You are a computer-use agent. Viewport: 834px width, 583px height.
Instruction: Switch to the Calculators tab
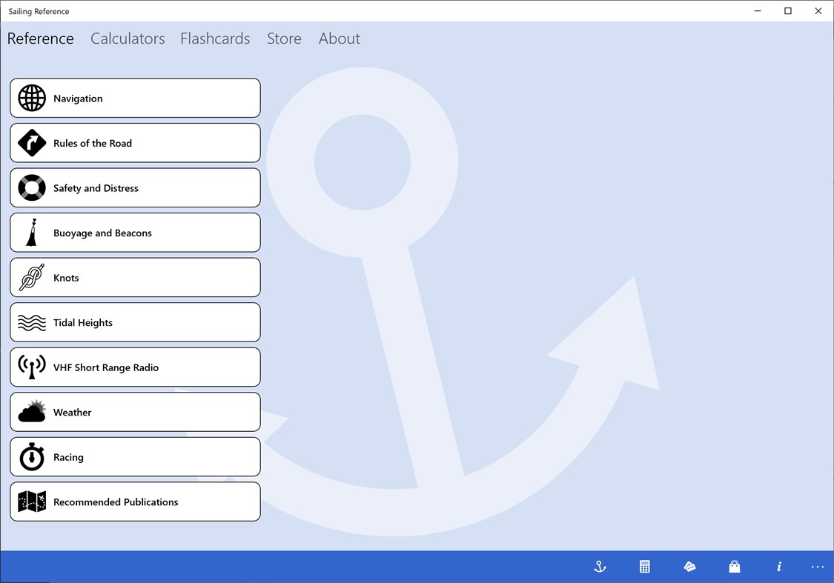(x=127, y=39)
